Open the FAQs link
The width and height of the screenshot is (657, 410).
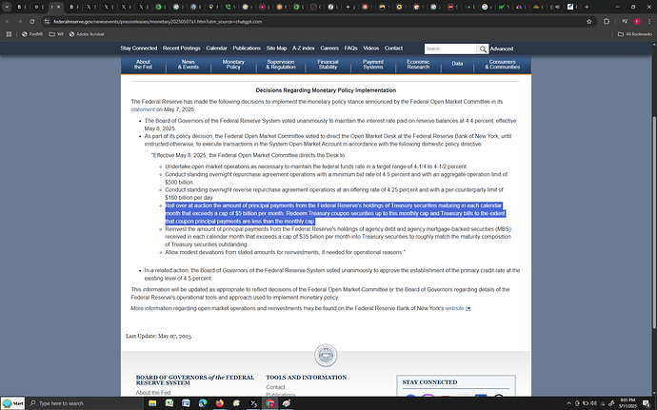point(351,49)
